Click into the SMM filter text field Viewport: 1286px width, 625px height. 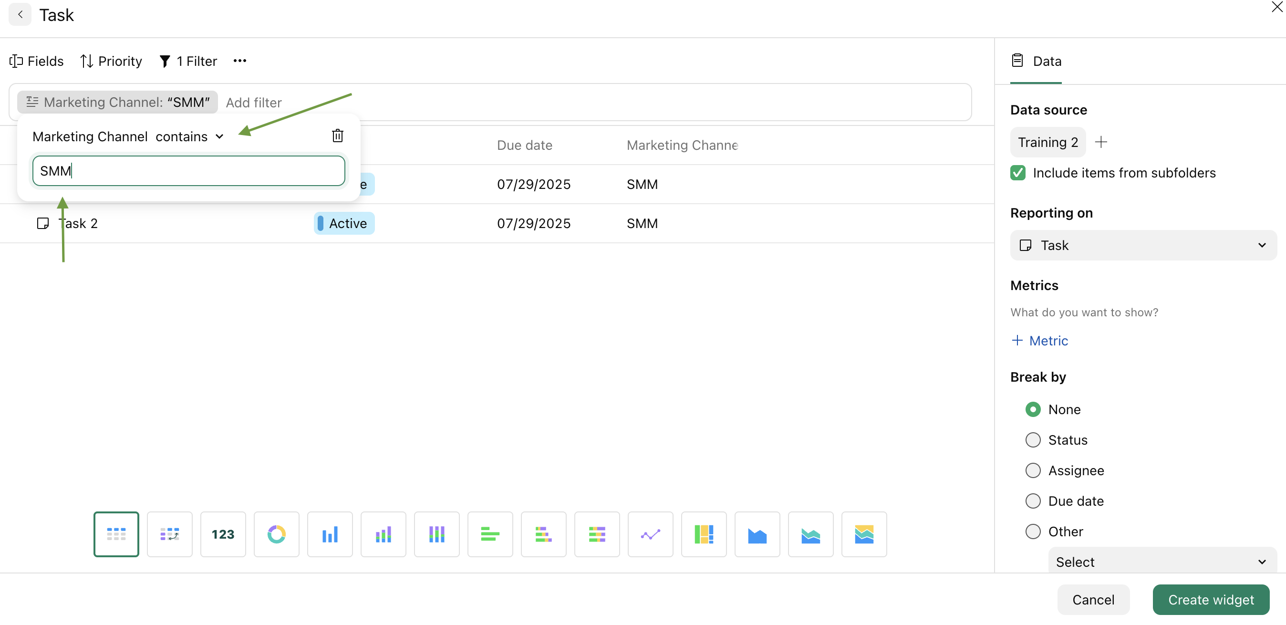click(x=189, y=171)
